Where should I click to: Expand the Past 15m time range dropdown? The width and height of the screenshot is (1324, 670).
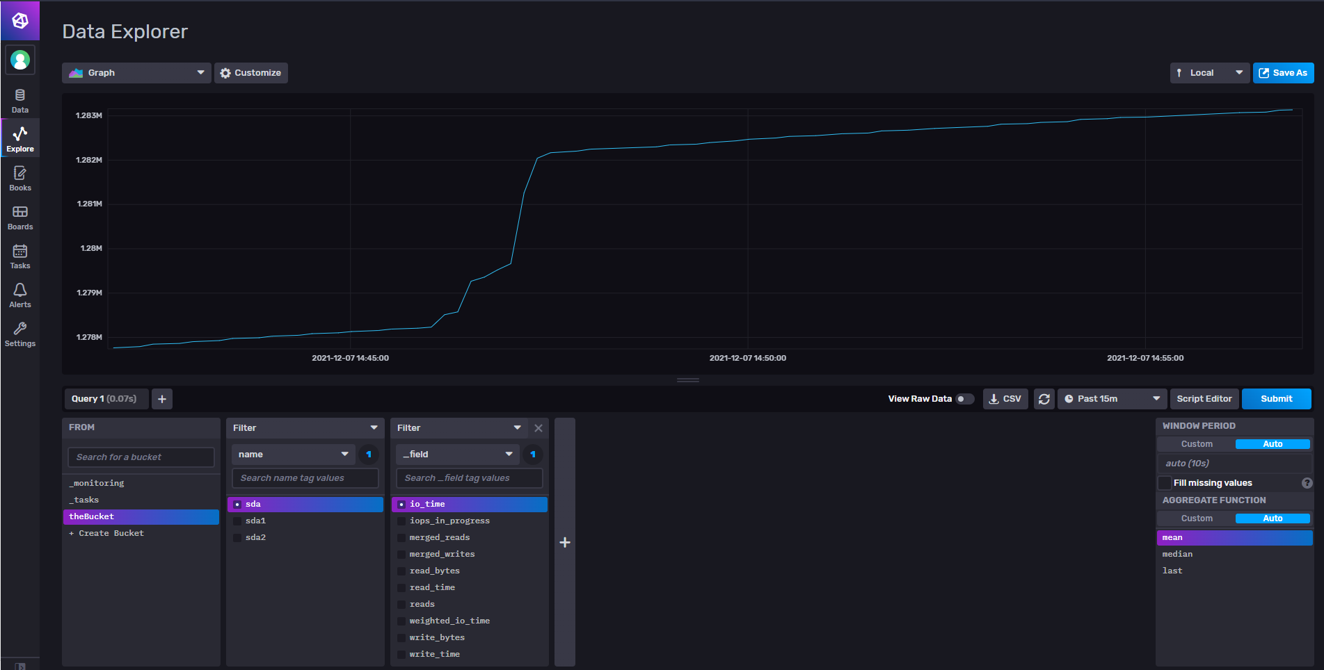point(1112,399)
